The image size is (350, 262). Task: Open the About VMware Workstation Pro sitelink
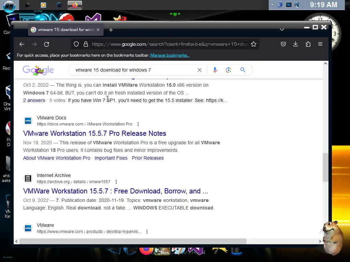click(57, 158)
